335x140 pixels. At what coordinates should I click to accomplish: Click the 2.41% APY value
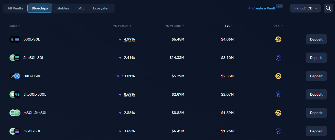click(129, 58)
